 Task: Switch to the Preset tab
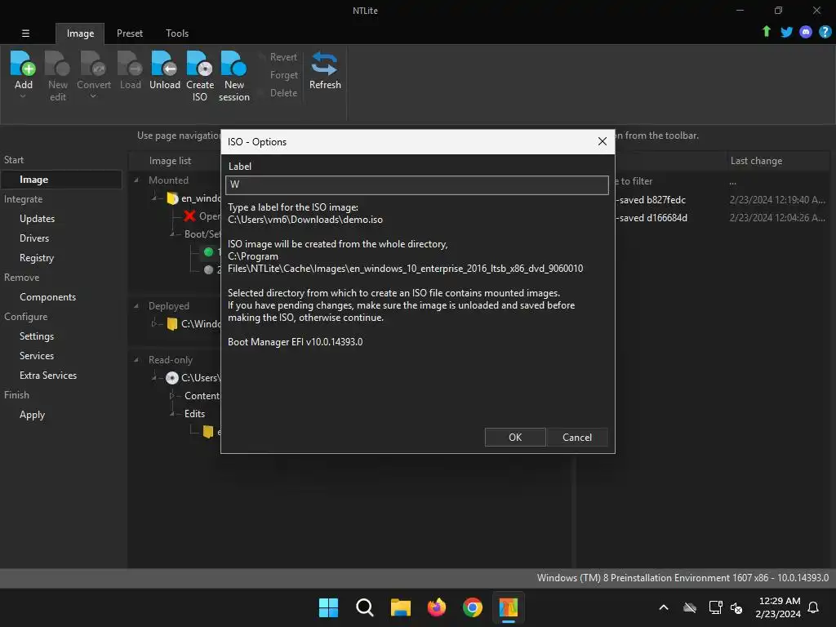[130, 33]
